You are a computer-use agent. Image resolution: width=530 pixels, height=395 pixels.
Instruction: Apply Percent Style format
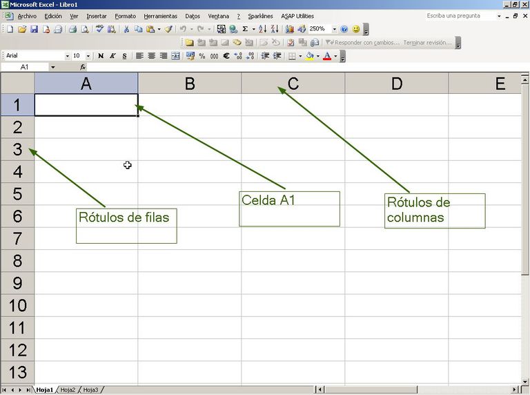[202, 56]
